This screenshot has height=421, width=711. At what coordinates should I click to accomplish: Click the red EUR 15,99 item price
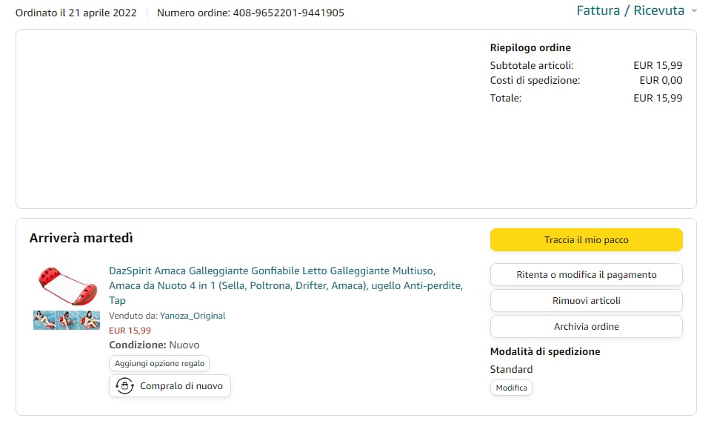130,331
